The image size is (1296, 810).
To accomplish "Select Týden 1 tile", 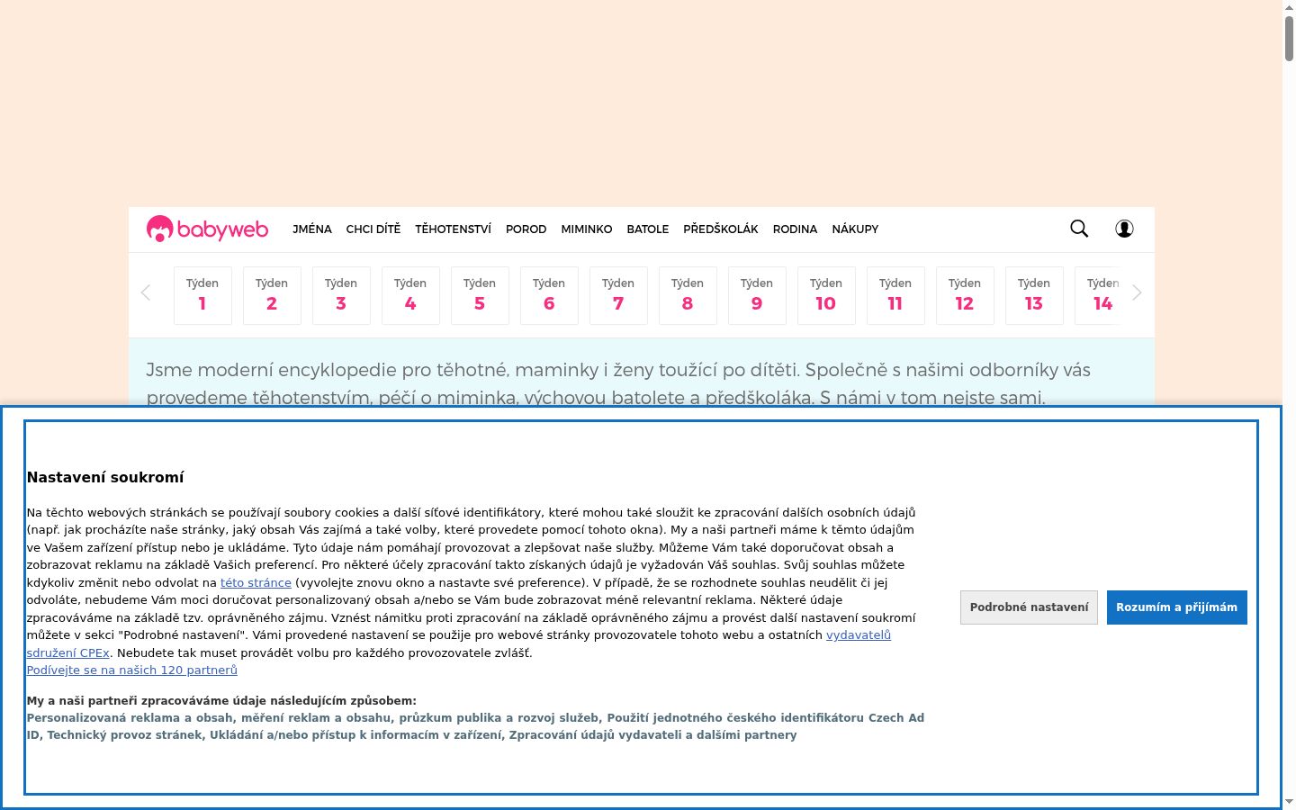I will pyautogui.click(x=202, y=295).
